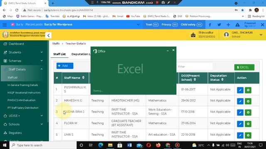Open Registers from the sidebar
266x149 pixels.
(x=15, y=133)
